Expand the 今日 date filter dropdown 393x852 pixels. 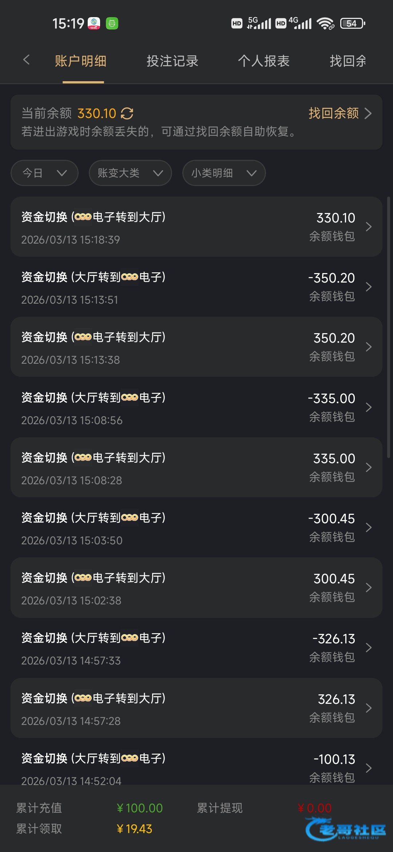pyautogui.click(x=45, y=173)
